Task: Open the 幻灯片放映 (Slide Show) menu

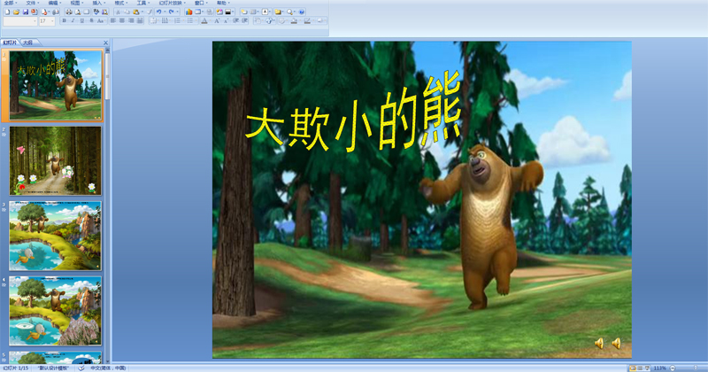Action: (172, 3)
